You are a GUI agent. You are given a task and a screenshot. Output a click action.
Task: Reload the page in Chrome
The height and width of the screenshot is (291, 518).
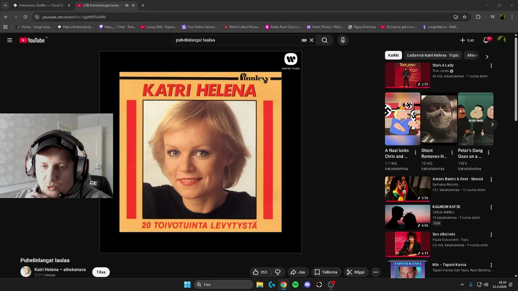[25, 17]
